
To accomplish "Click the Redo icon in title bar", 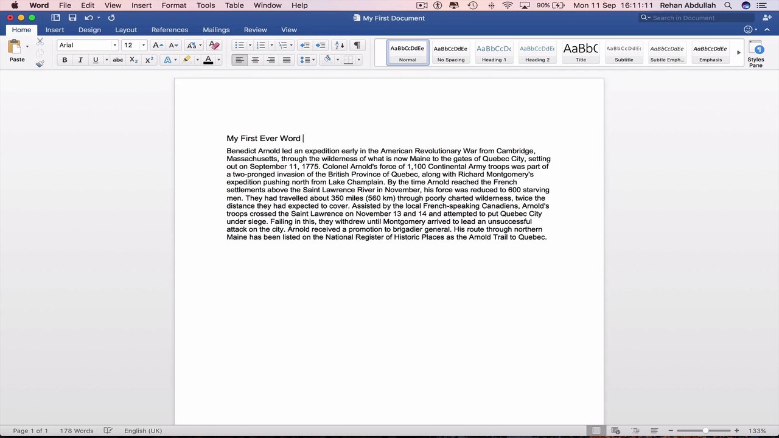I will [x=111, y=18].
